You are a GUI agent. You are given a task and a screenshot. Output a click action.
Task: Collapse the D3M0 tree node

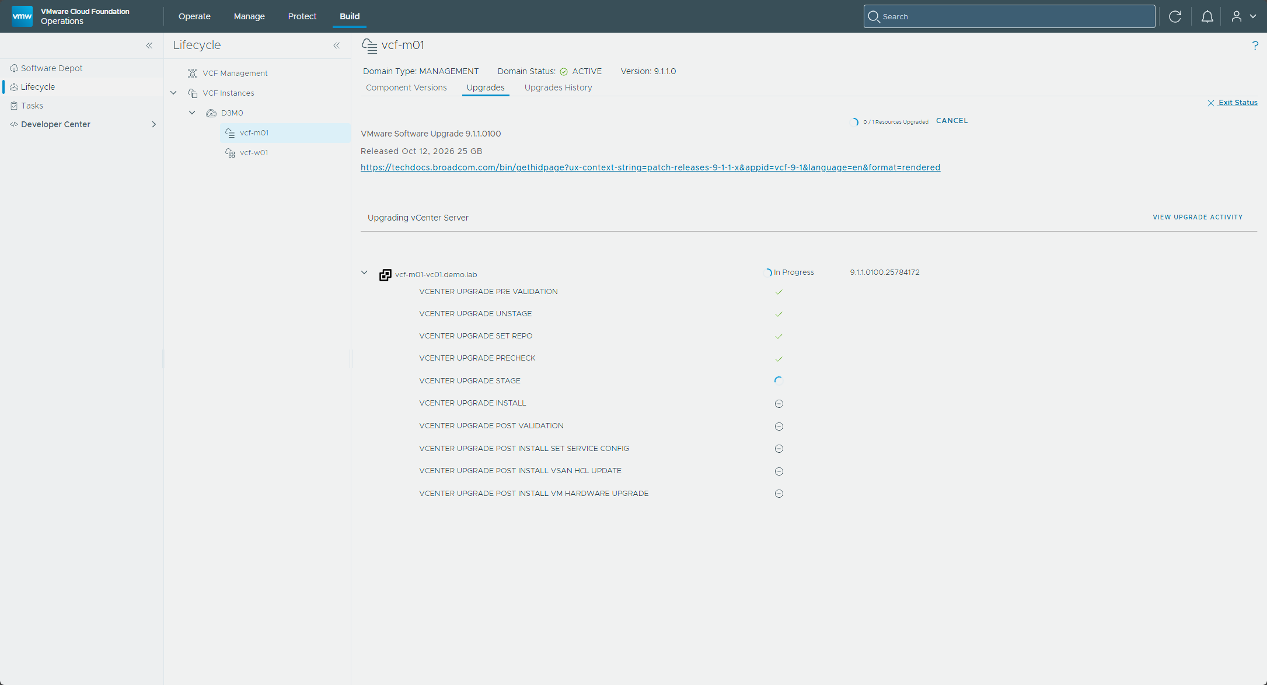[192, 113]
